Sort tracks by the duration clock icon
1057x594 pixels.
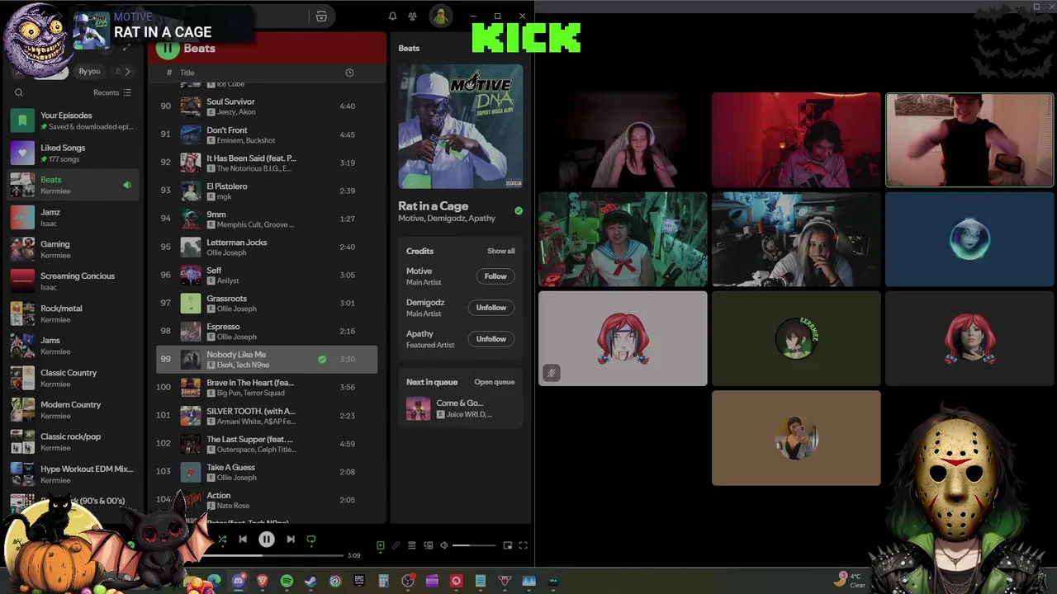point(349,73)
